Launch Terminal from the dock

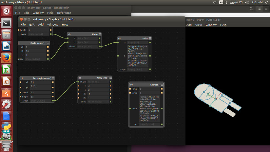(6, 23)
